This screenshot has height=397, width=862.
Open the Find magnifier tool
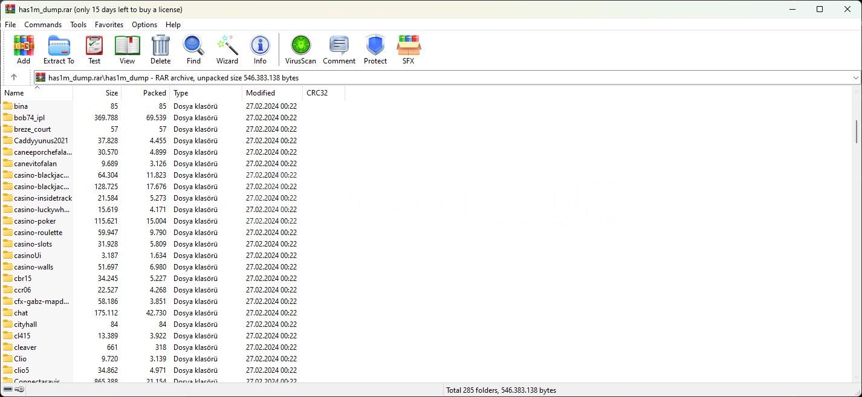pyautogui.click(x=193, y=49)
